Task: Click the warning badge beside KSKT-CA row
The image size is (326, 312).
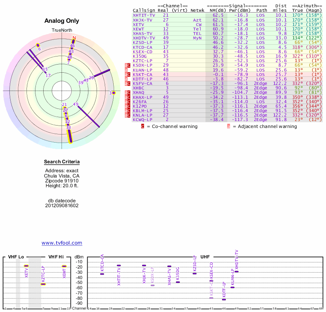Action: (128, 75)
